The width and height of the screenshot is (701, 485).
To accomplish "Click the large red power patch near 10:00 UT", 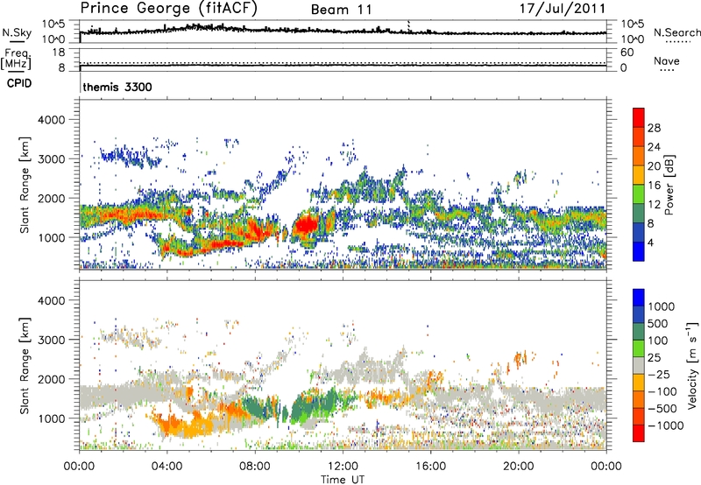I will pos(307,224).
